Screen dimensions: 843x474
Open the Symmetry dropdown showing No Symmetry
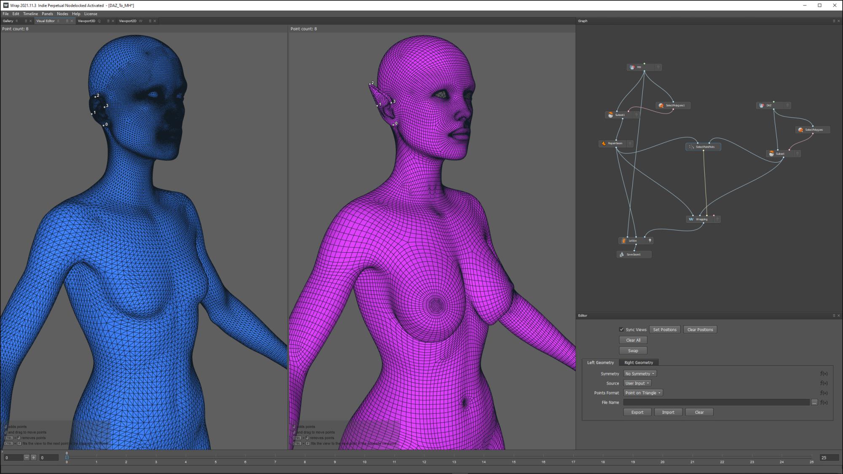pos(640,374)
